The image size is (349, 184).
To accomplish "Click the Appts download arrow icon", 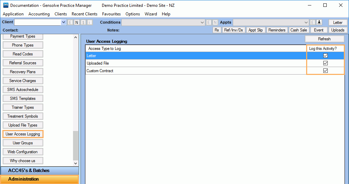I will [319, 22].
